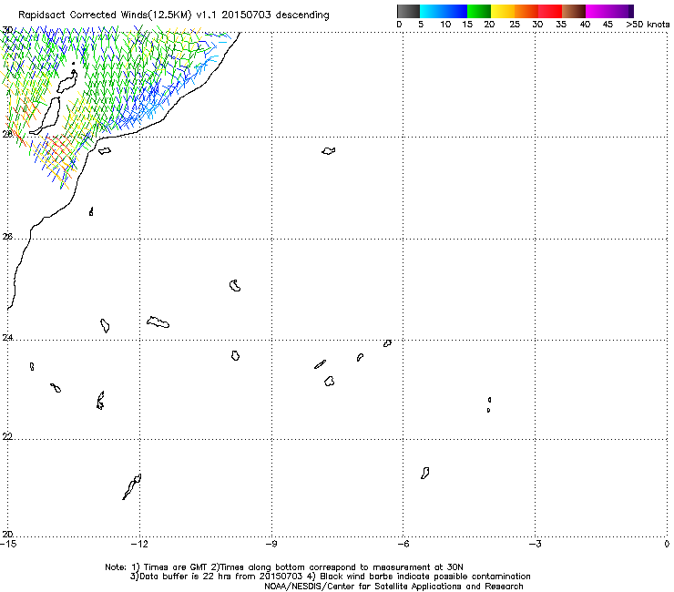Select the "10" label under the color bar
Image resolution: width=674 pixels, height=592 pixels.
click(445, 25)
